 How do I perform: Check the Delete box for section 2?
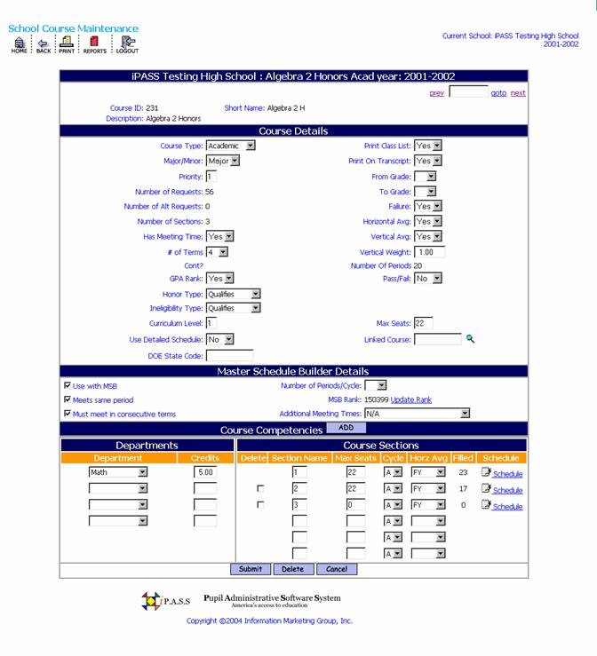click(x=260, y=488)
